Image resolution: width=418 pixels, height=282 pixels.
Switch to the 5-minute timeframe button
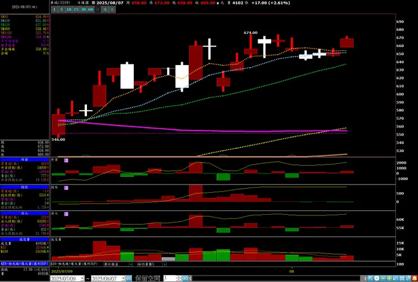(62, 10)
